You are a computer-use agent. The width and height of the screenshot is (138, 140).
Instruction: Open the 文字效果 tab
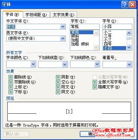point(64,15)
